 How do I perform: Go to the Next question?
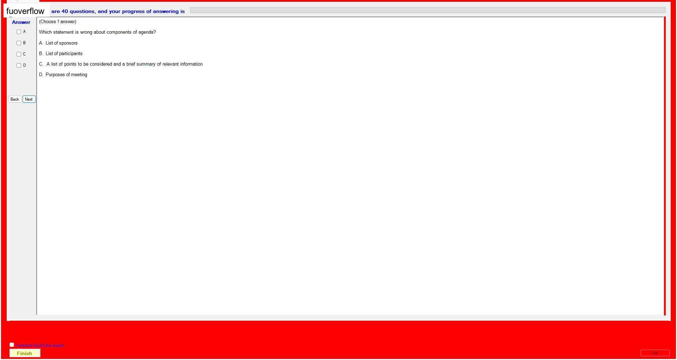(29, 99)
